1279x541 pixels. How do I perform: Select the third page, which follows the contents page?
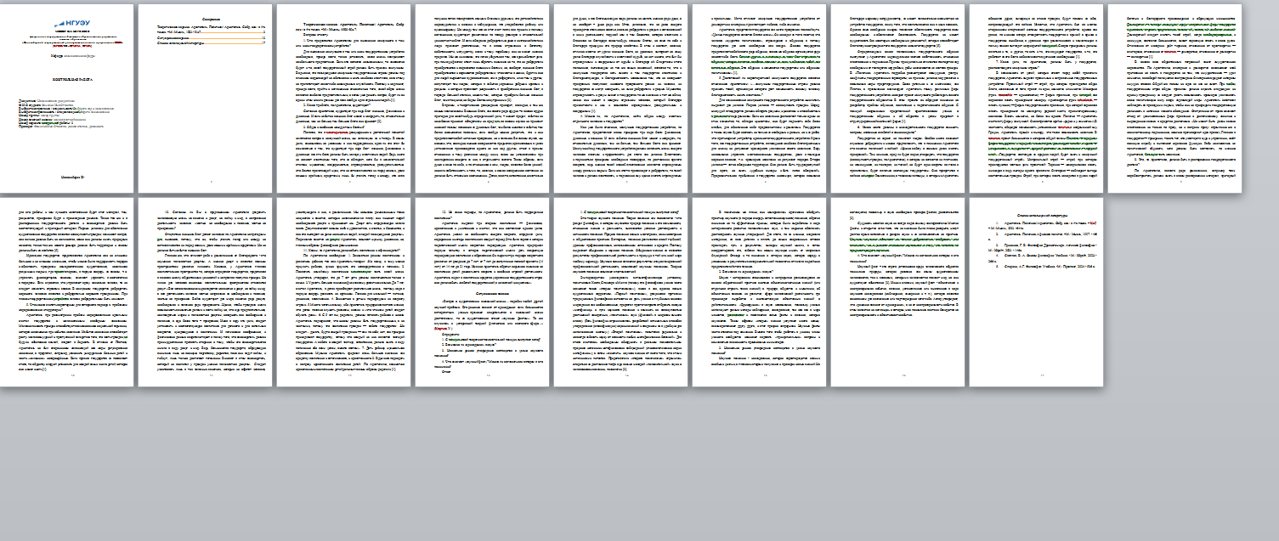(x=344, y=99)
